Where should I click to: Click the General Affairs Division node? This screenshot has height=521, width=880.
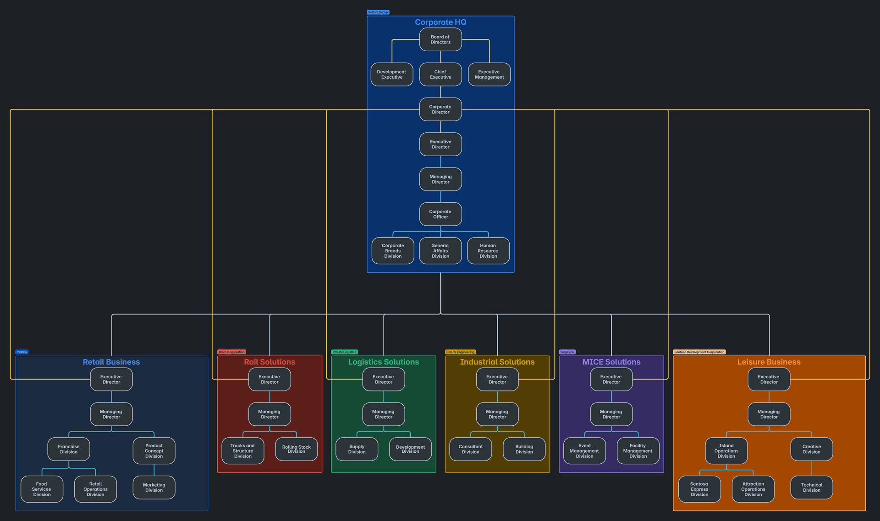[x=440, y=251]
